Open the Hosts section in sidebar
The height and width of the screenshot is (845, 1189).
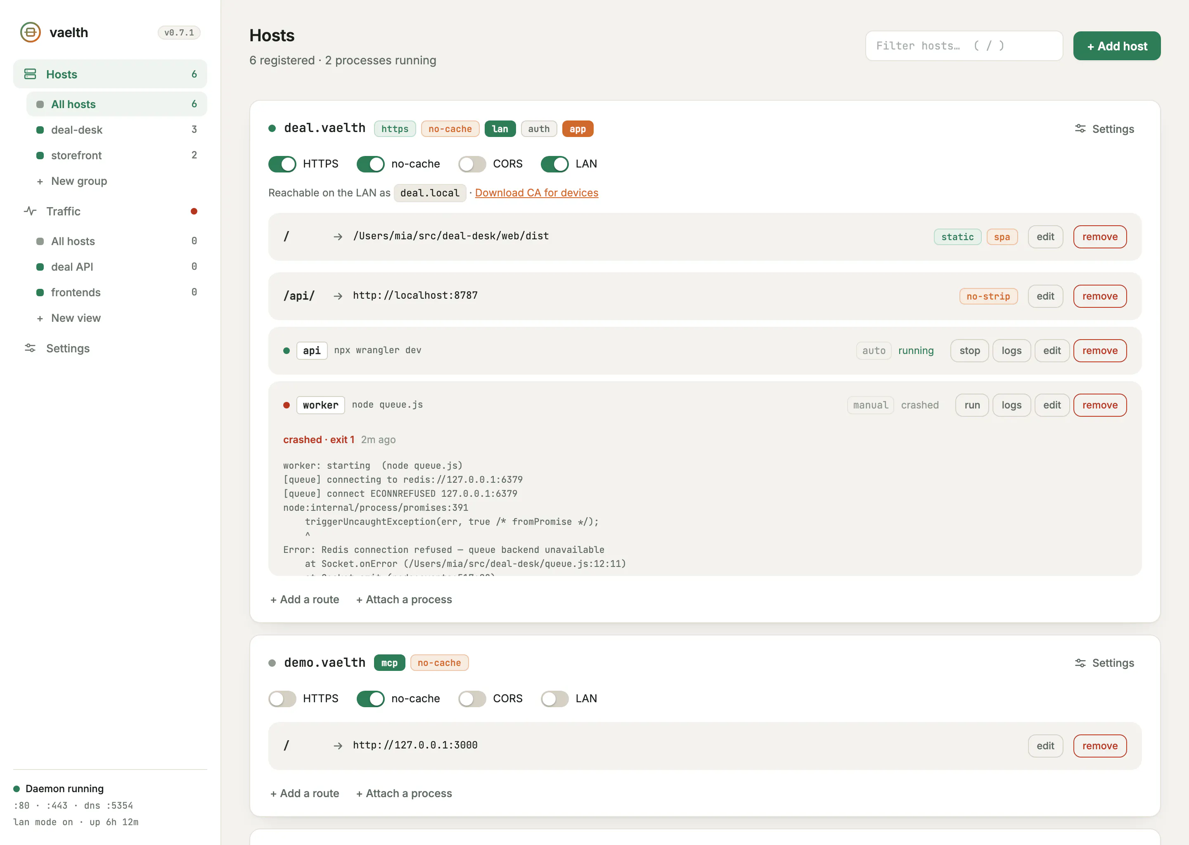pos(110,74)
